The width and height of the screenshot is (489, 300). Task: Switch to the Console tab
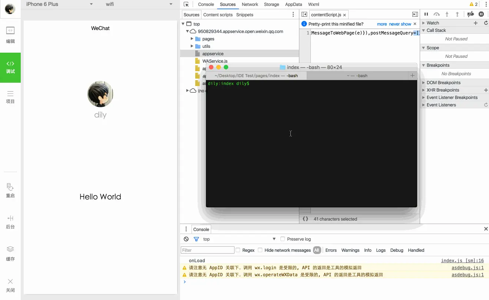206,4
